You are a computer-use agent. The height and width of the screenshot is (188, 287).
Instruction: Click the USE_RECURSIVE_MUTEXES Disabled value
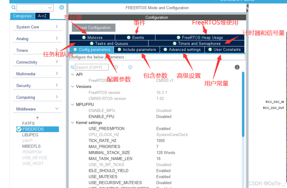pyautogui.click(x=164, y=183)
